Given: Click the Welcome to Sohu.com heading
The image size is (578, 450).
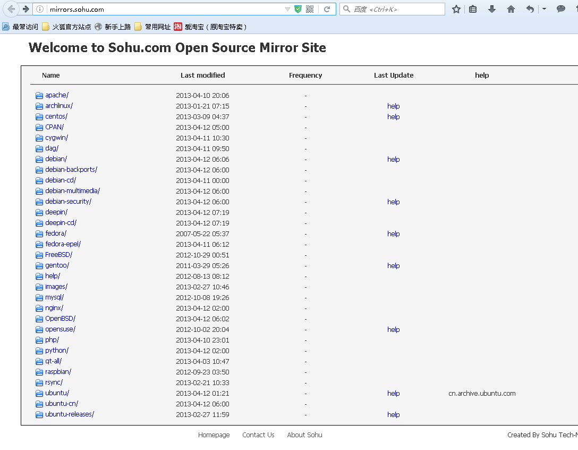Looking at the screenshot, I should pos(177,48).
